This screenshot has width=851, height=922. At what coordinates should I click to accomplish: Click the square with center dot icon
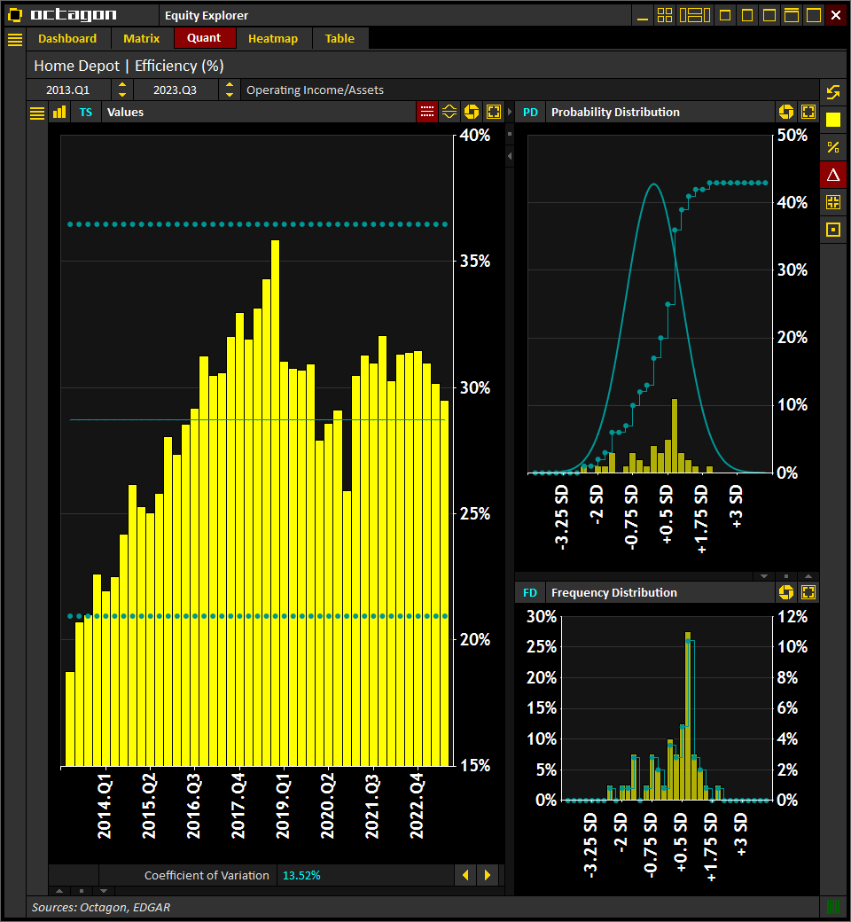833,230
